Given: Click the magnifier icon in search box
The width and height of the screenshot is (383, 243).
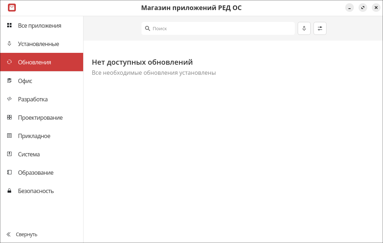Looking at the screenshot, I should 148,28.
